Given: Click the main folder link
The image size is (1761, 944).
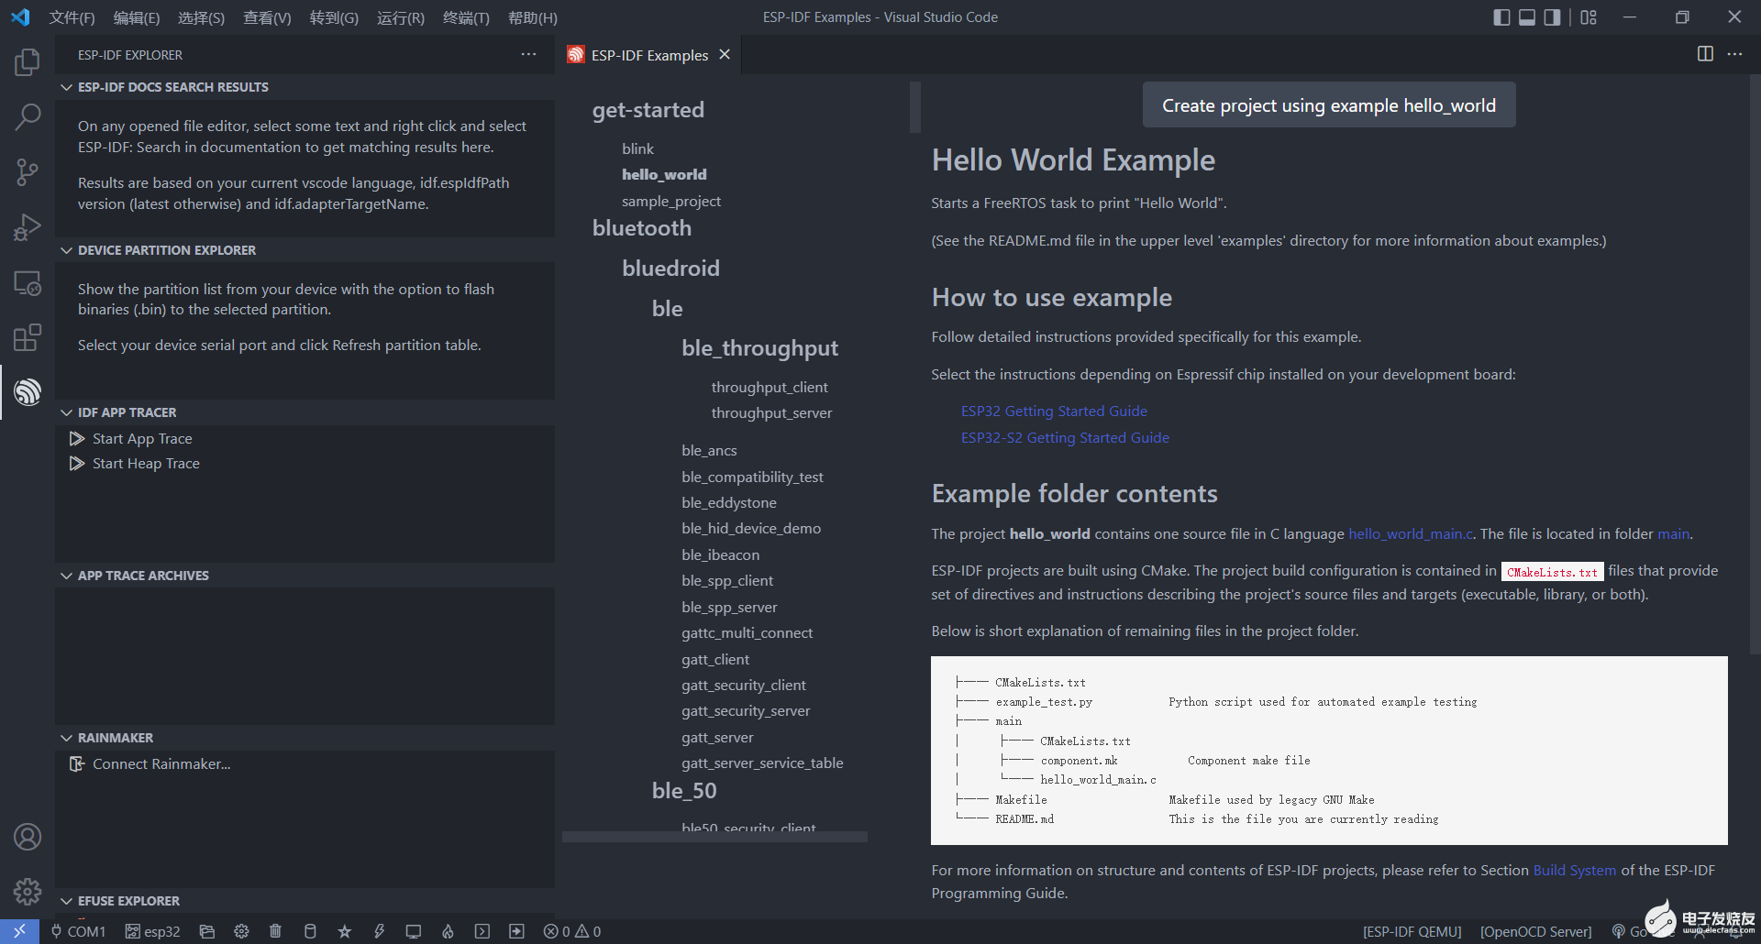Looking at the screenshot, I should click(x=1674, y=534).
